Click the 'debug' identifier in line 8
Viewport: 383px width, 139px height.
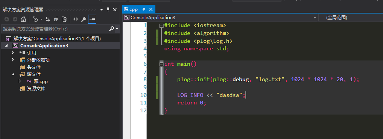point(240,79)
